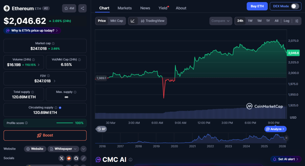Viewport: 305px width, 166px height.
Task: Open the GitHub social icon
Action: (76, 158)
